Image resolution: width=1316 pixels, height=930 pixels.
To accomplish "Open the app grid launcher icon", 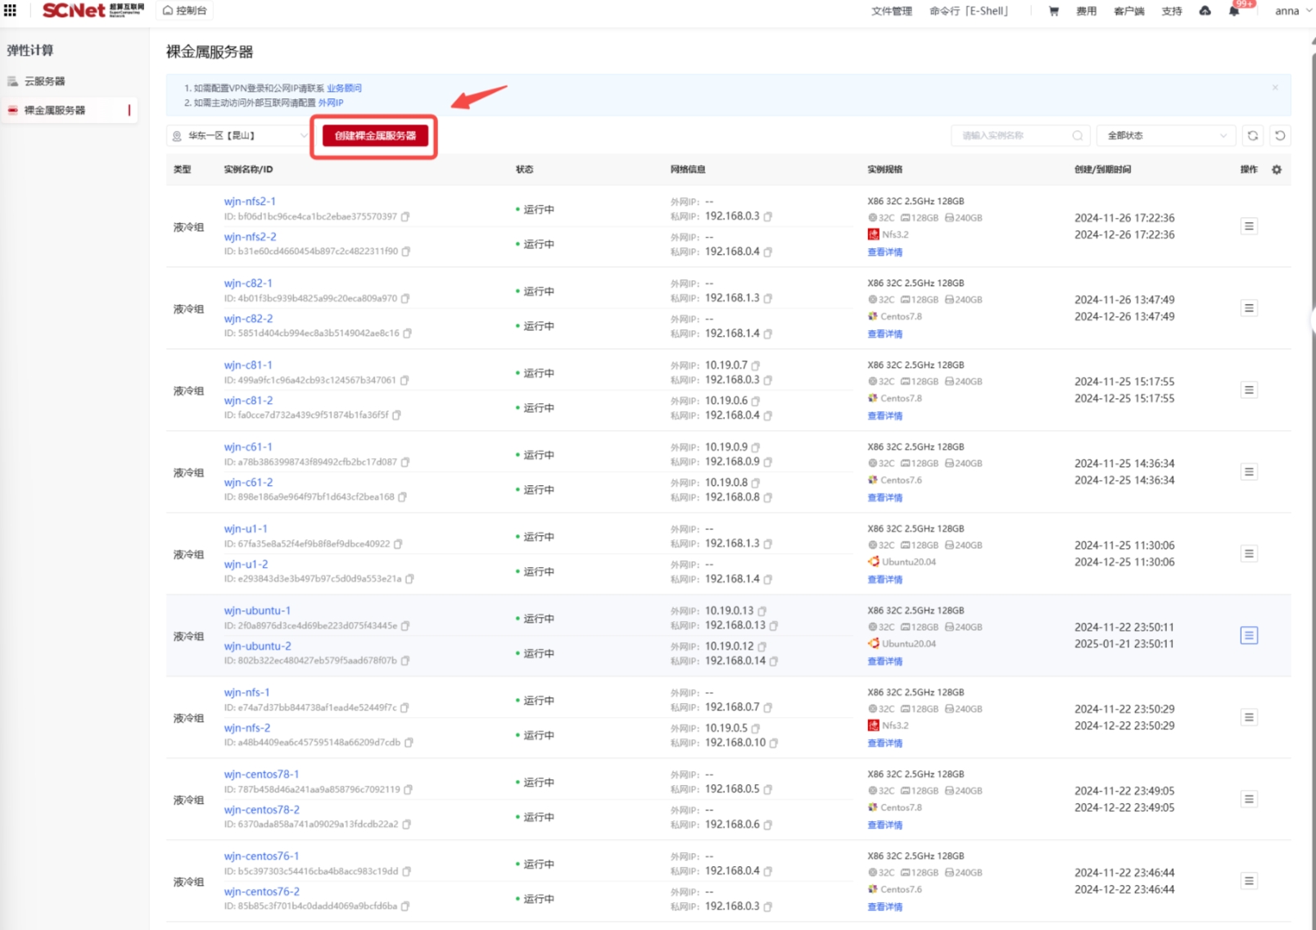I will (x=10, y=11).
